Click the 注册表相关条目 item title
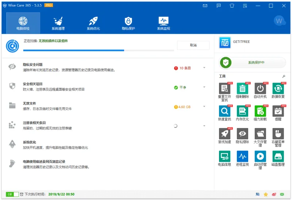292x200 pixels. click(x=34, y=123)
